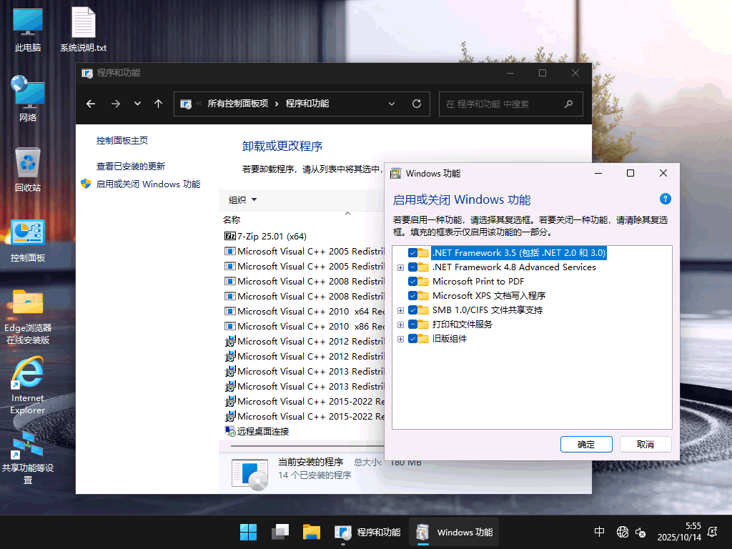Toggle .NET Framework 3.5 checkbox
This screenshot has width=732, height=549.
[x=412, y=253]
